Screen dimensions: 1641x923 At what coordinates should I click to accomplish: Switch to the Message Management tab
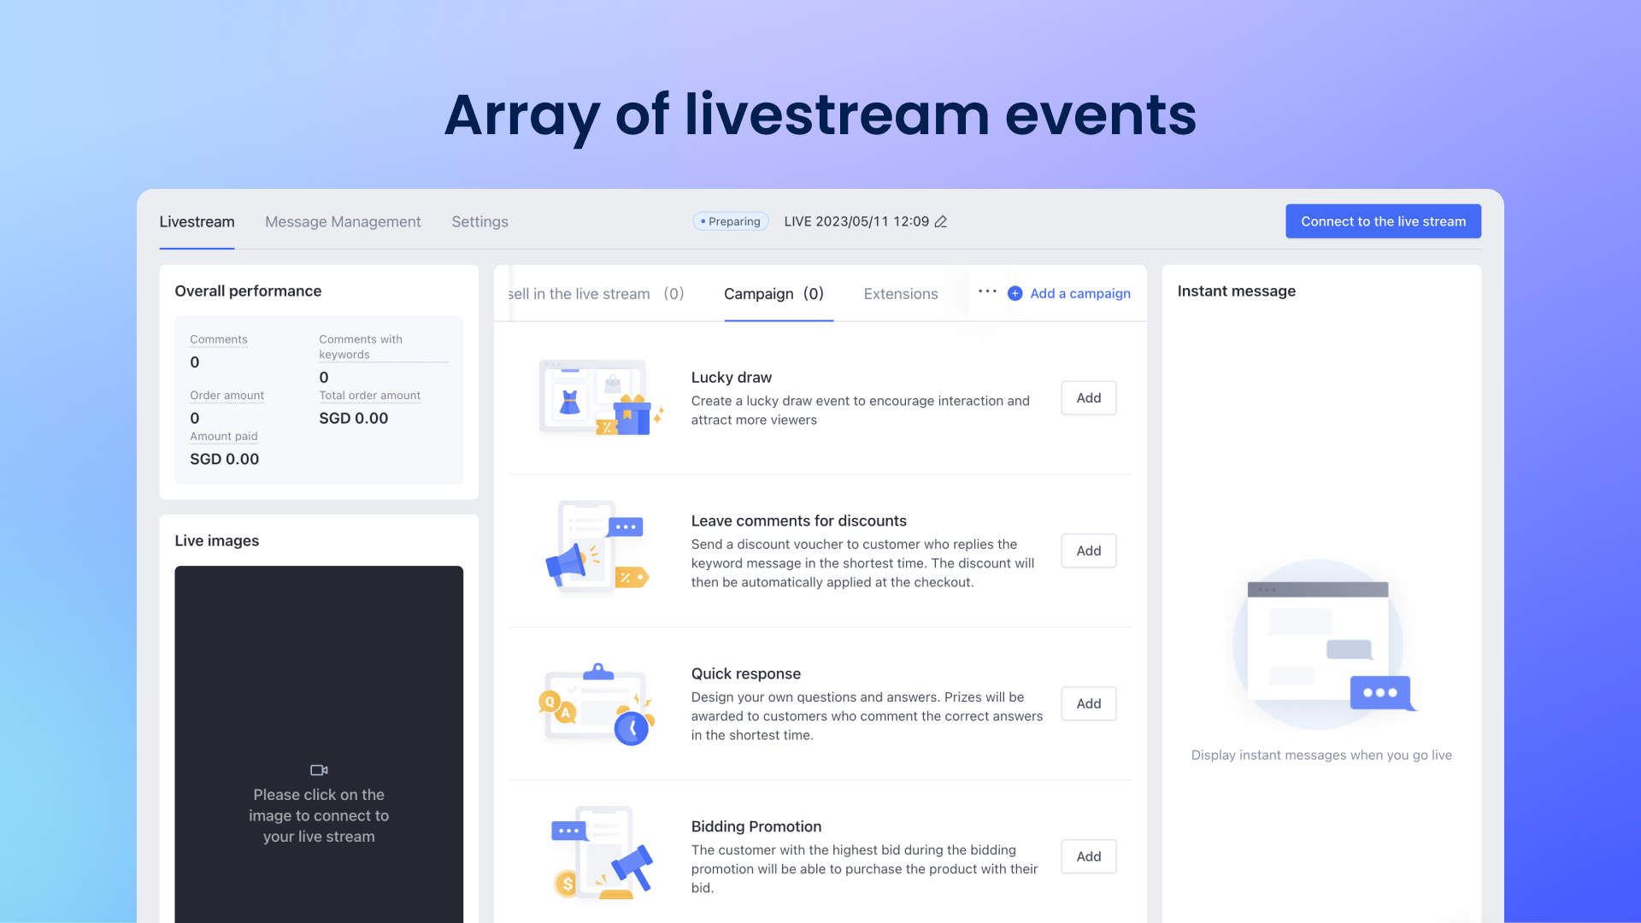pyautogui.click(x=343, y=222)
